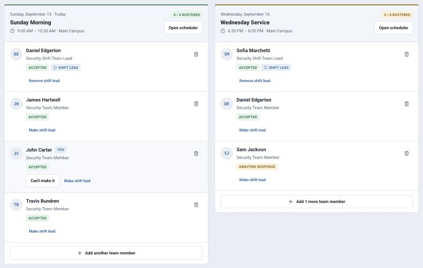Make Travis Bundren the shift lead
Screen dimensions: 423x268
42,231
